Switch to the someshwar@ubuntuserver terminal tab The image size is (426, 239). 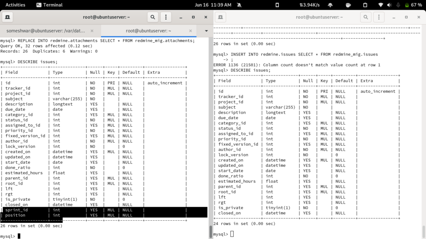46,31
